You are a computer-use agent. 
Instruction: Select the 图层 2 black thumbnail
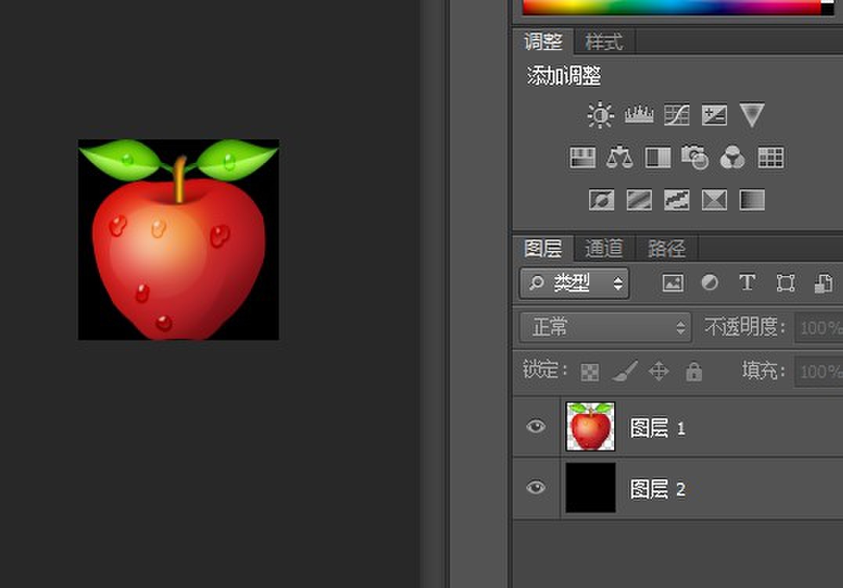590,488
